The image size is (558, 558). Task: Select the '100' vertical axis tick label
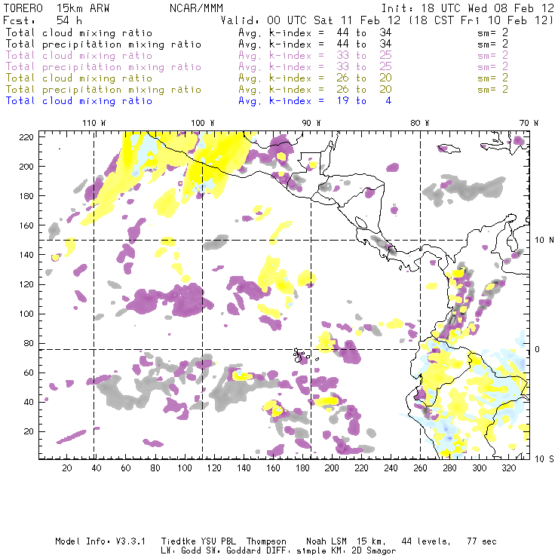26,314
